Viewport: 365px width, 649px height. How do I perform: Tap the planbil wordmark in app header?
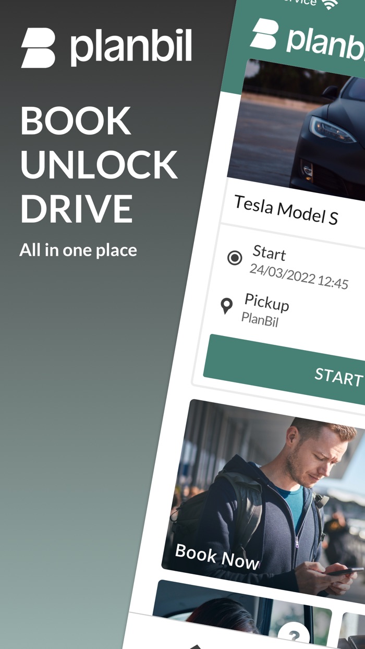325,44
